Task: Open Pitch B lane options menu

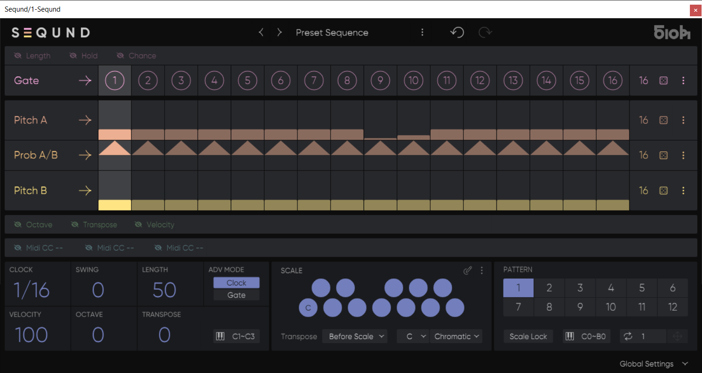Action: point(683,190)
